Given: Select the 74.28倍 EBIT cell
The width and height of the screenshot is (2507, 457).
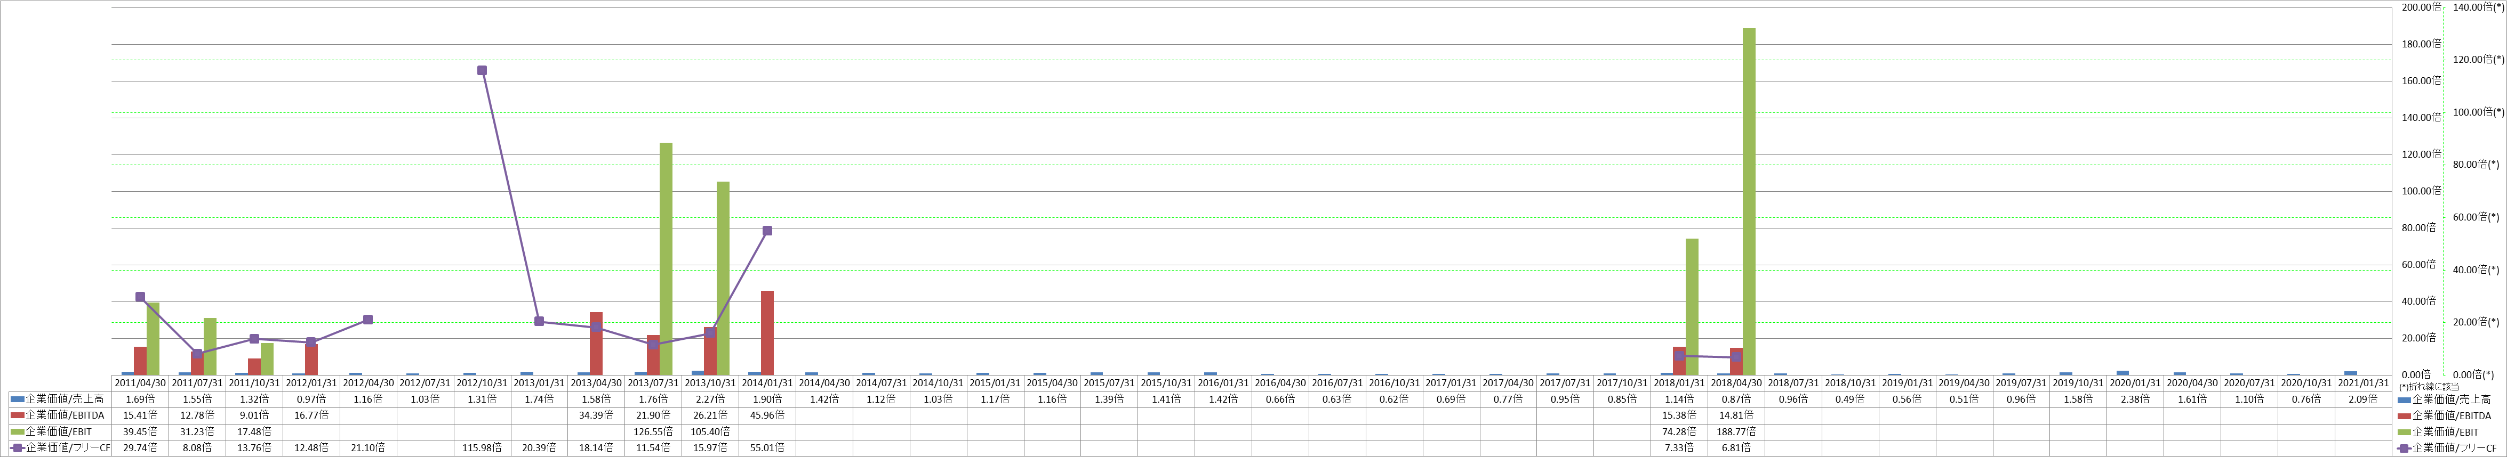Looking at the screenshot, I should coord(1679,432).
